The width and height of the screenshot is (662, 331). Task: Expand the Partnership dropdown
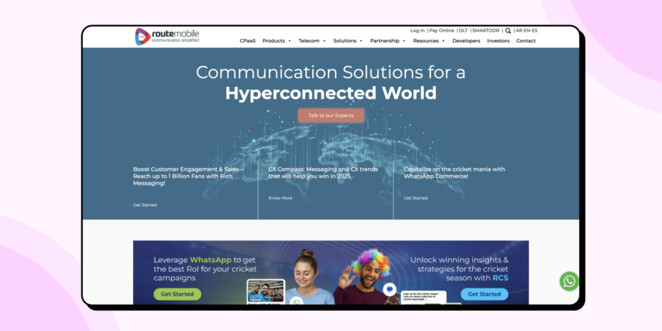[388, 41]
